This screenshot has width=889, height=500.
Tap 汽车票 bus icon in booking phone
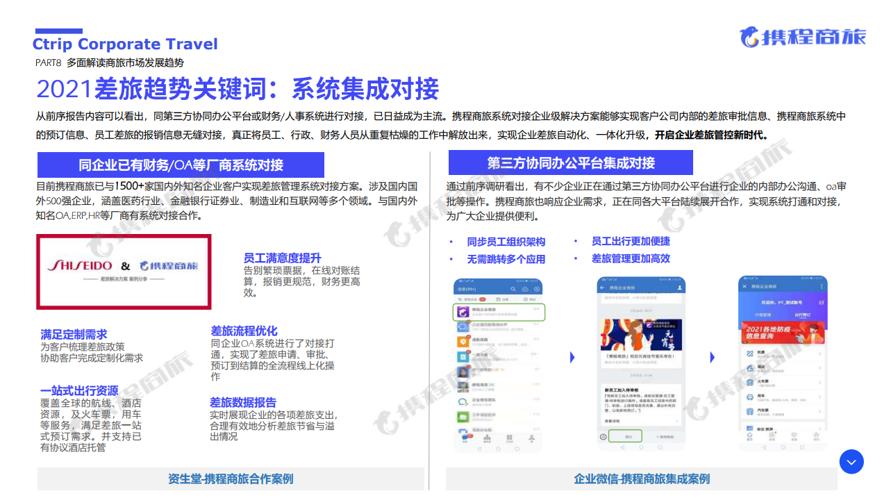coord(749,411)
